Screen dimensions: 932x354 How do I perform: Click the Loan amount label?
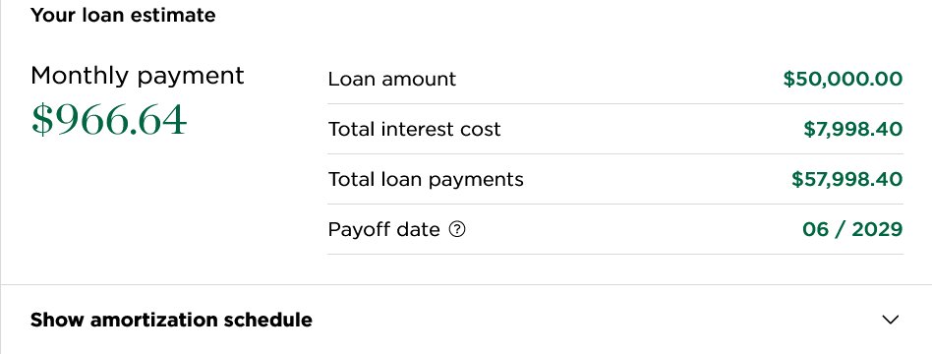point(391,79)
